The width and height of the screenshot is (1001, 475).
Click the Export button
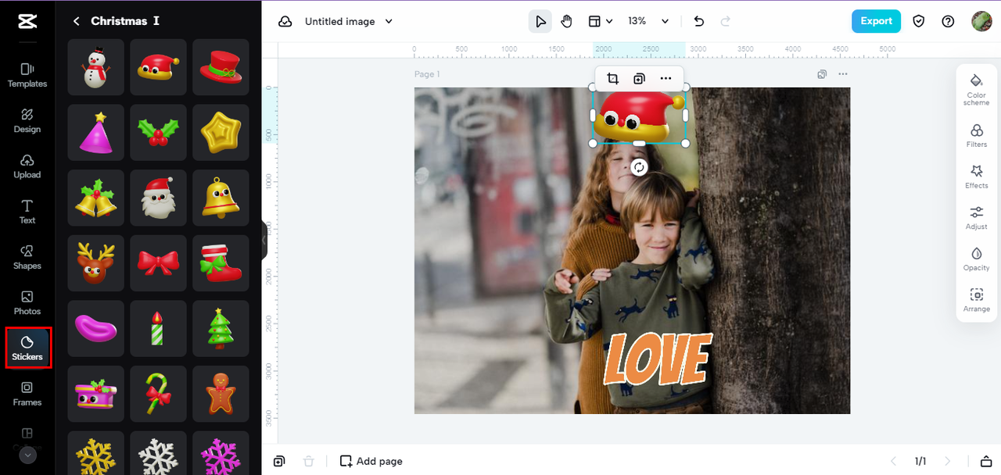point(876,21)
